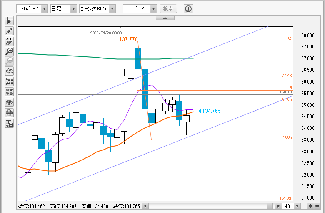The width and height of the screenshot is (325, 213).
Task: Click the 138.000 price axis label
Action: coord(307,35)
